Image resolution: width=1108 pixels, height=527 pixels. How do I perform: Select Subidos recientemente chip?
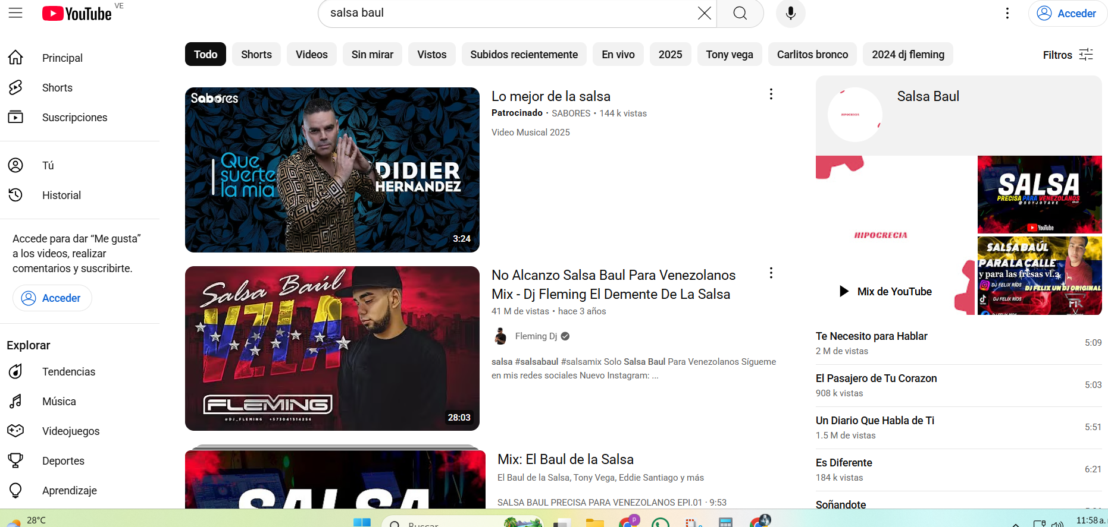pyautogui.click(x=524, y=54)
